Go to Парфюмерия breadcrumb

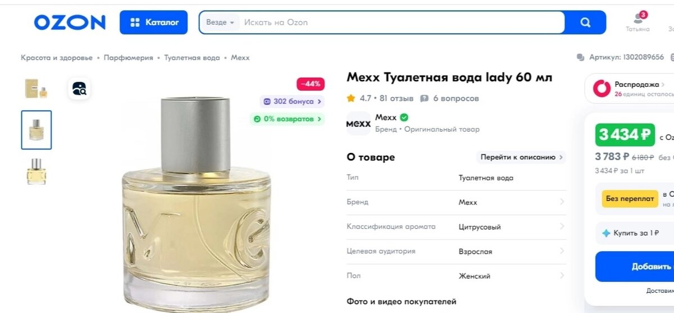click(128, 58)
